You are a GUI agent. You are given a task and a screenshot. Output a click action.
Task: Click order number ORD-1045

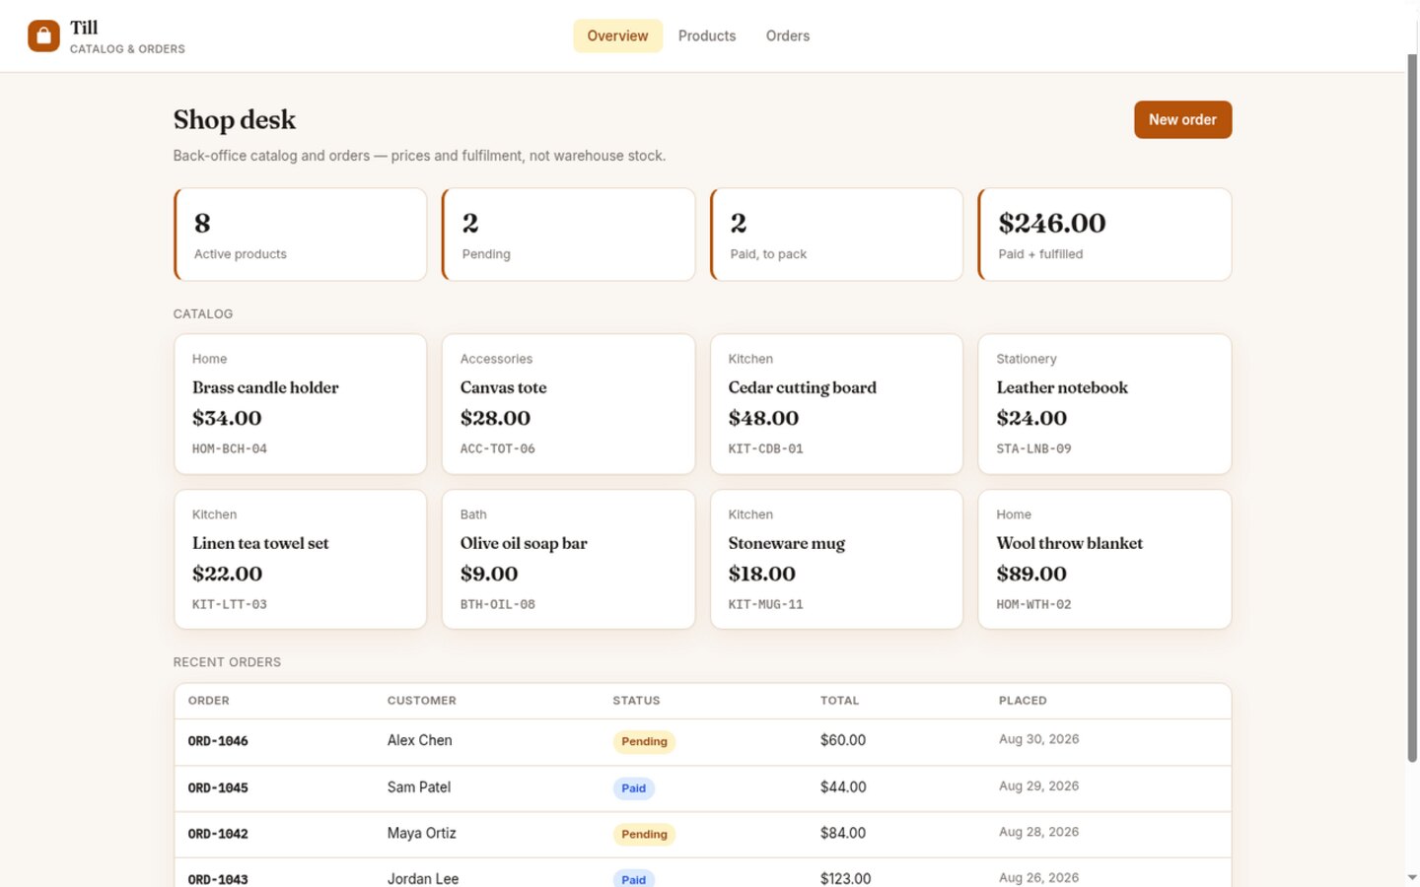pos(218,787)
